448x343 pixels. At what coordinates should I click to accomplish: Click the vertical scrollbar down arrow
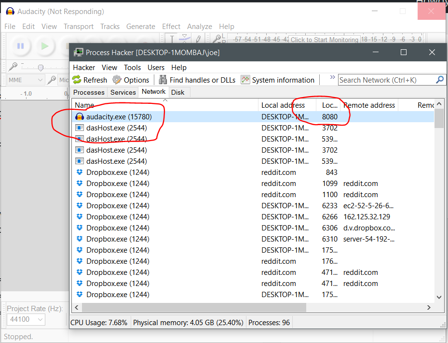pyautogui.click(x=439, y=298)
